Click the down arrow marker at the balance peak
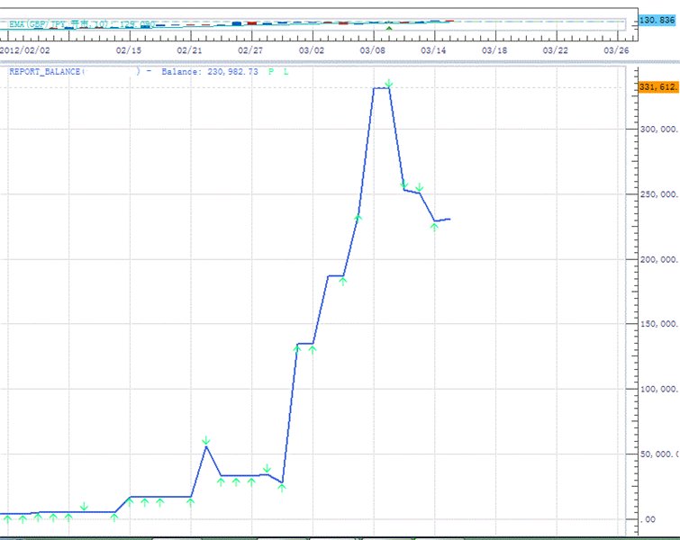 coord(388,84)
